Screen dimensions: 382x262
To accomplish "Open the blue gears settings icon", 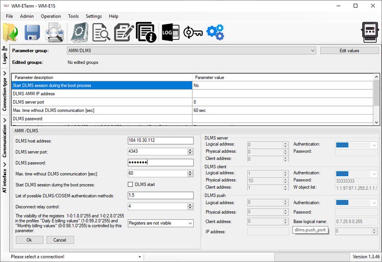I will pos(215,32).
